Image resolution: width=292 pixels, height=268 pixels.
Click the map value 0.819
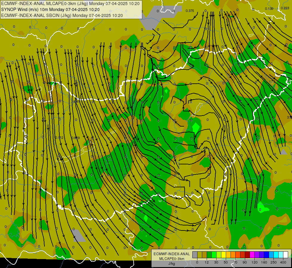click(x=75, y=138)
